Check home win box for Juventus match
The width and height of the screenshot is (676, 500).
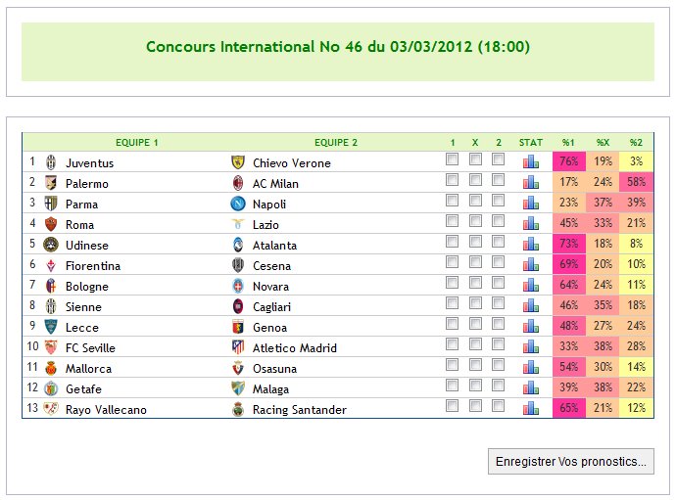pyautogui.click(x=452, y=159)
